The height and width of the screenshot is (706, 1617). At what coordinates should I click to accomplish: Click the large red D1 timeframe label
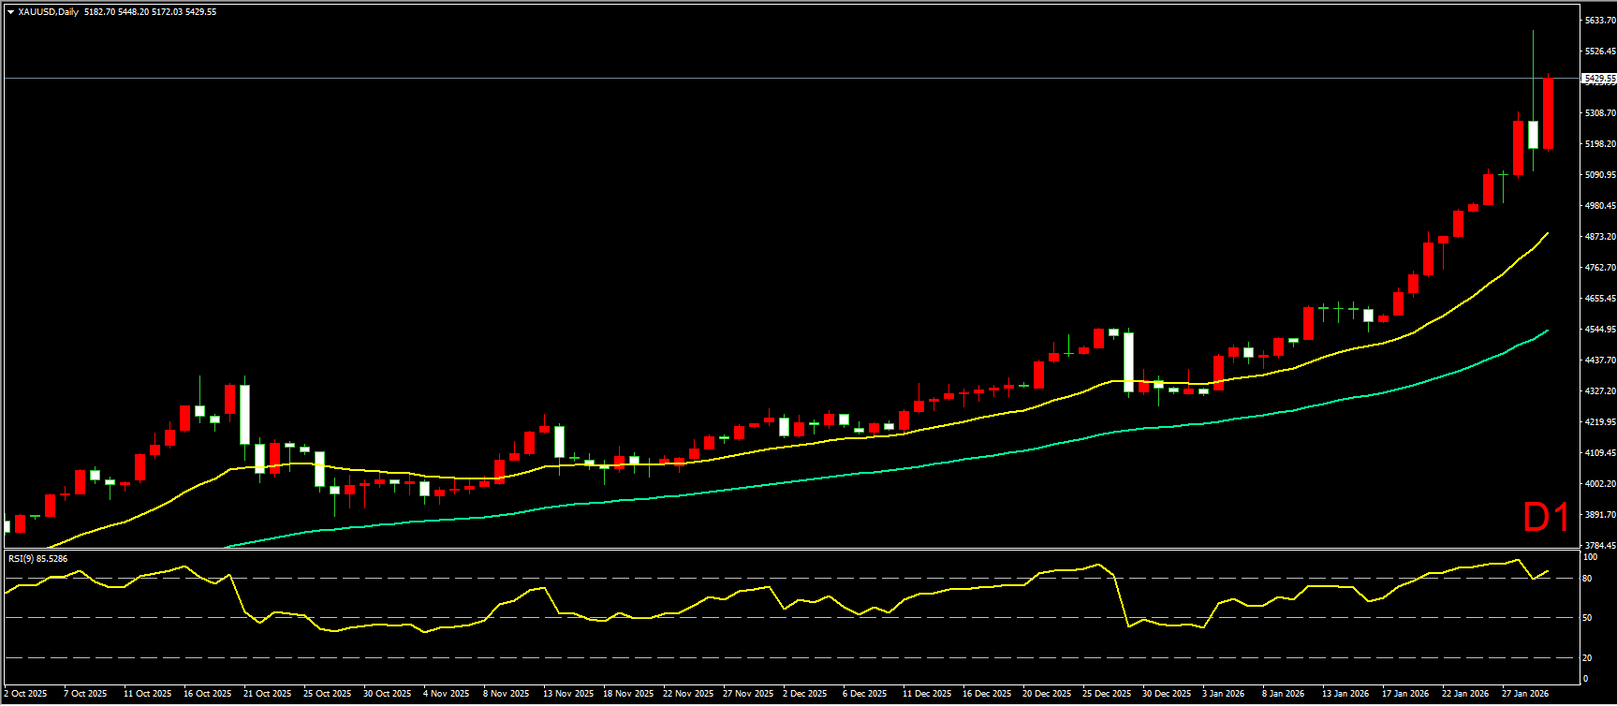tap(1546, 518)
